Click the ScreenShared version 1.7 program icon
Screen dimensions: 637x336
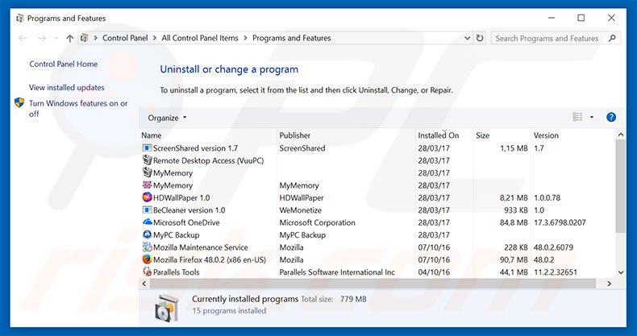147,148
